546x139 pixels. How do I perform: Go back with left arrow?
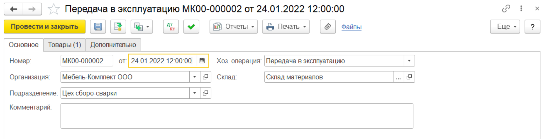click(x=13, y=9)
